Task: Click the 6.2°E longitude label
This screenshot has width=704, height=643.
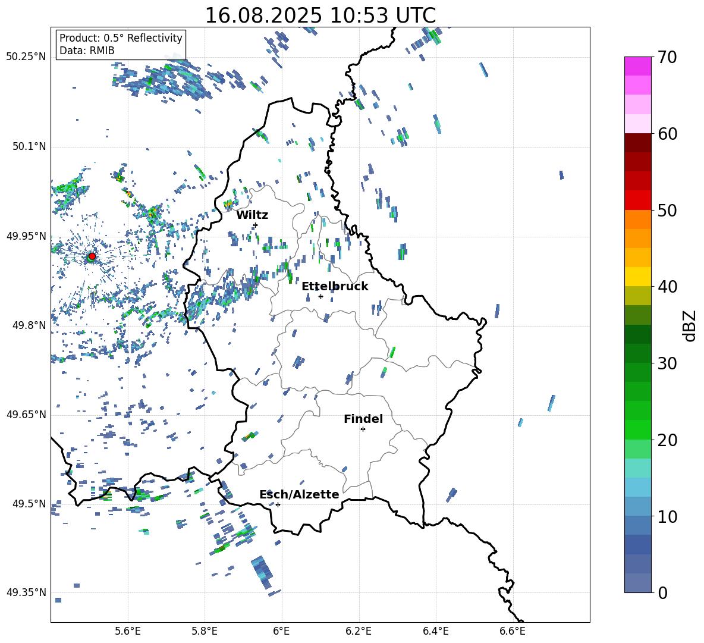Action: [359, 631]
